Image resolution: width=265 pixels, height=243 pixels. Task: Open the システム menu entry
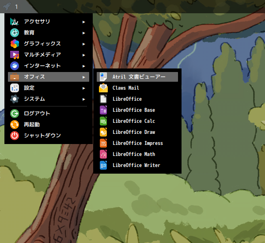[49, 99]
